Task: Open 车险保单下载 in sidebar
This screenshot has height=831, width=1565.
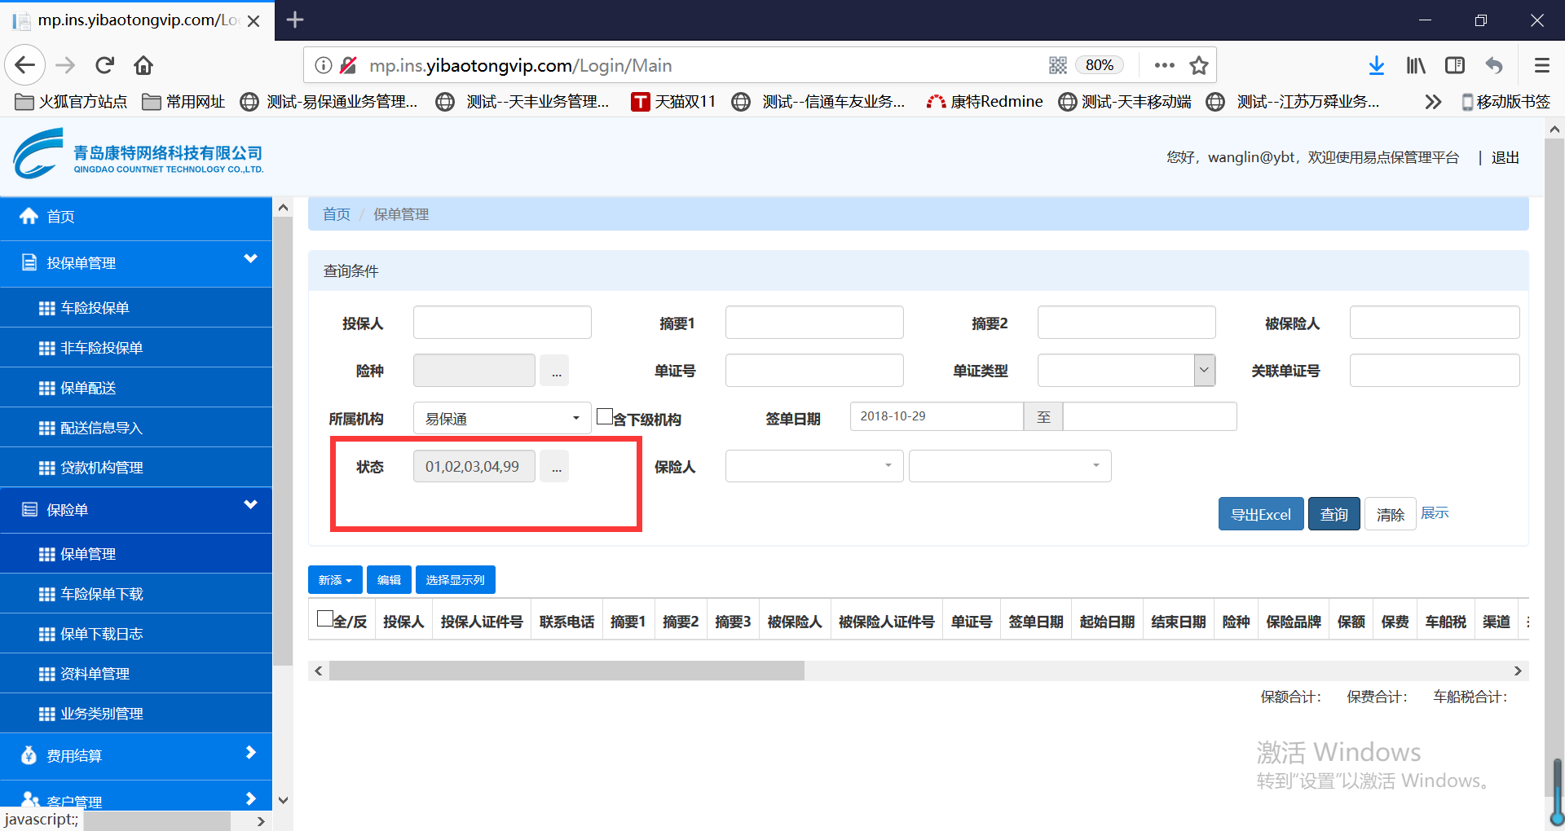Action: tap(102, 594)
